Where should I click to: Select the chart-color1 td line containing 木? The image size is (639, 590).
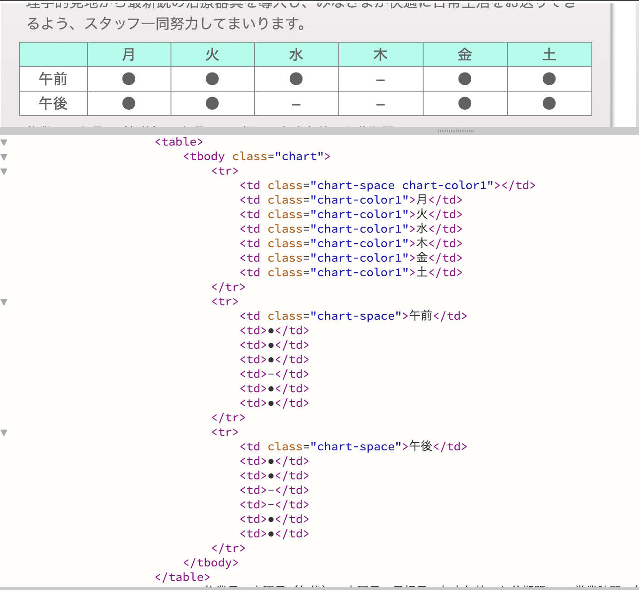pyautogui.click(x=351, y=244)
